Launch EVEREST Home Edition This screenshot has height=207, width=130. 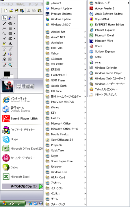pos(109,25)
